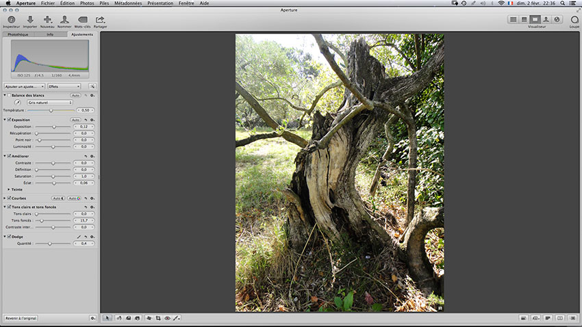Open the Inspecteur panel button
Screen dimensions: 582x327
coord(11,21)
